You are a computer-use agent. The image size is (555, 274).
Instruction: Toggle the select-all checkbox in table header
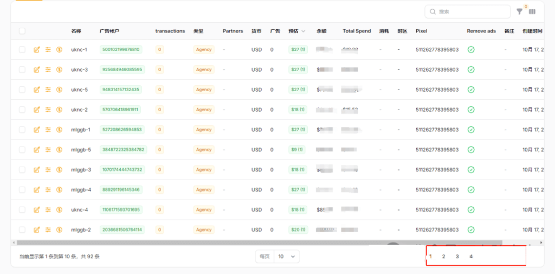point(22,31)
